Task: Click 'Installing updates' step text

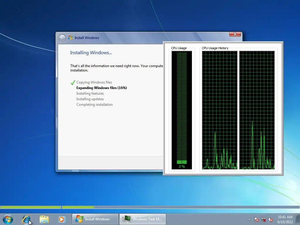Action: coord(90,99)
